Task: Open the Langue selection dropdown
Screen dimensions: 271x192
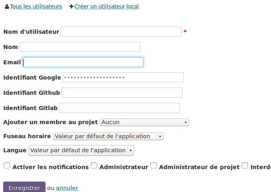Action: pos(81,151)
